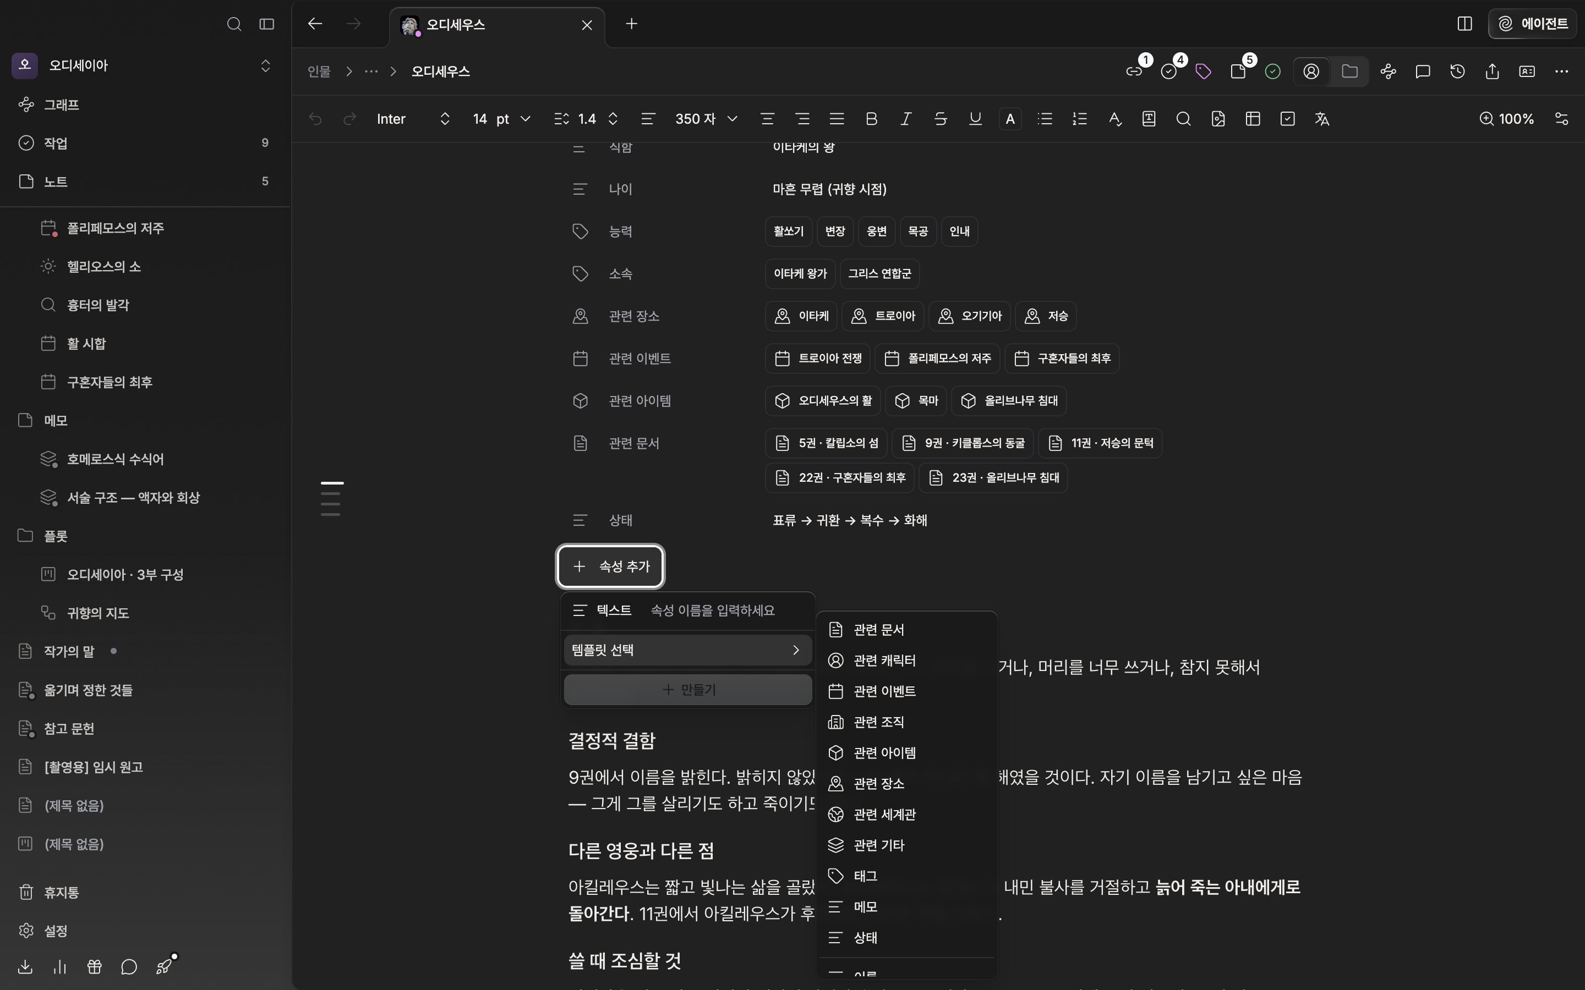
Task: Toggle underline formatting
Action: click(x=975, y=118)
